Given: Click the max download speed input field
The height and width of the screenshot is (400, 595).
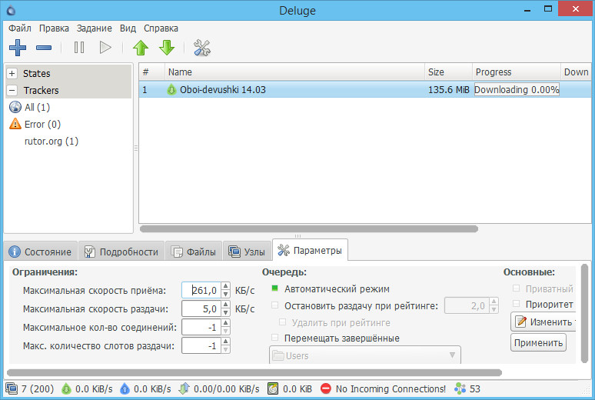Looking at the screenshot, I should pos(204,290).
